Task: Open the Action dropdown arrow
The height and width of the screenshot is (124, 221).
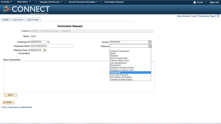Action: coord(150,42)
